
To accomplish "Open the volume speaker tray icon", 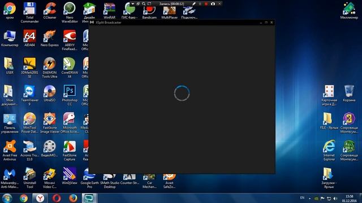I will [335, 198].
